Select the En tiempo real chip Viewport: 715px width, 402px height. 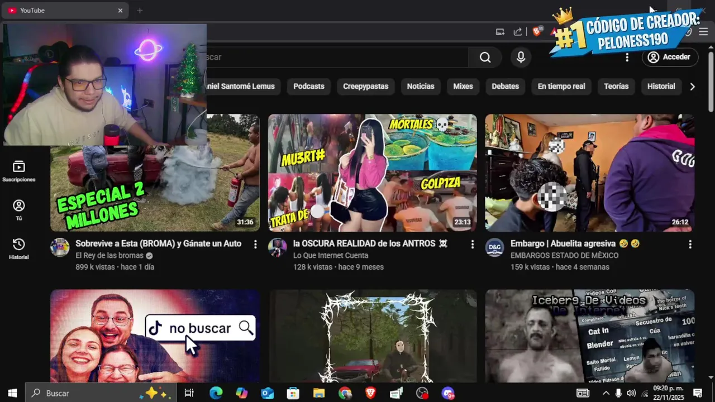click(x=561, y=86)
